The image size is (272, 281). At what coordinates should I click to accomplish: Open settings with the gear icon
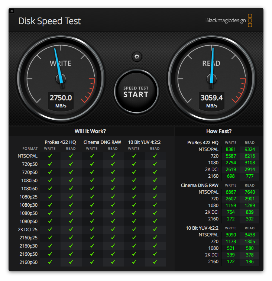click(x=137, y=57)
